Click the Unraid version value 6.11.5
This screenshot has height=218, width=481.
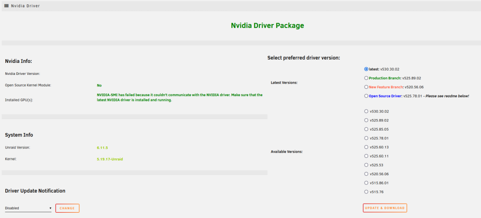tap(102, 147)
